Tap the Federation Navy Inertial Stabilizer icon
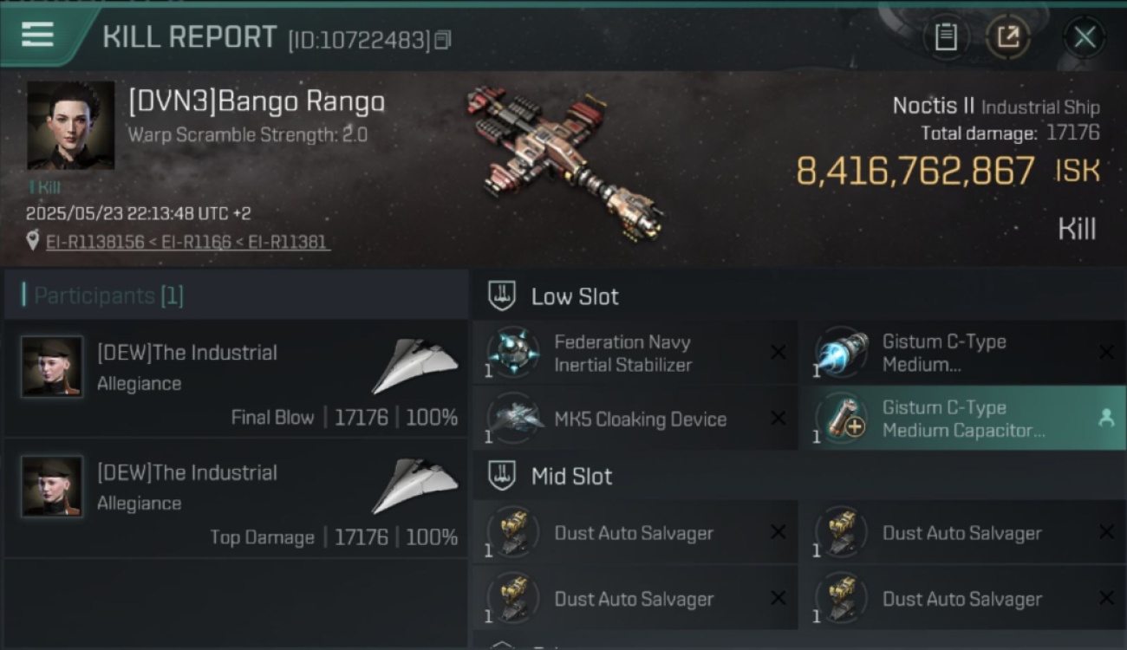 [x=513, y=353]
